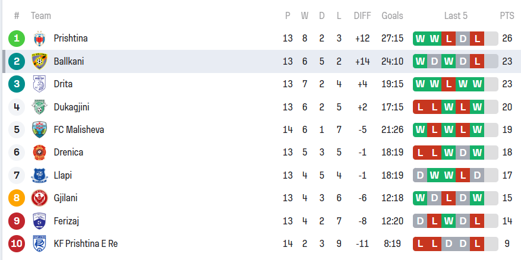
Task: Click the Dukagjini club crest icon
Action: click(40, 107)
